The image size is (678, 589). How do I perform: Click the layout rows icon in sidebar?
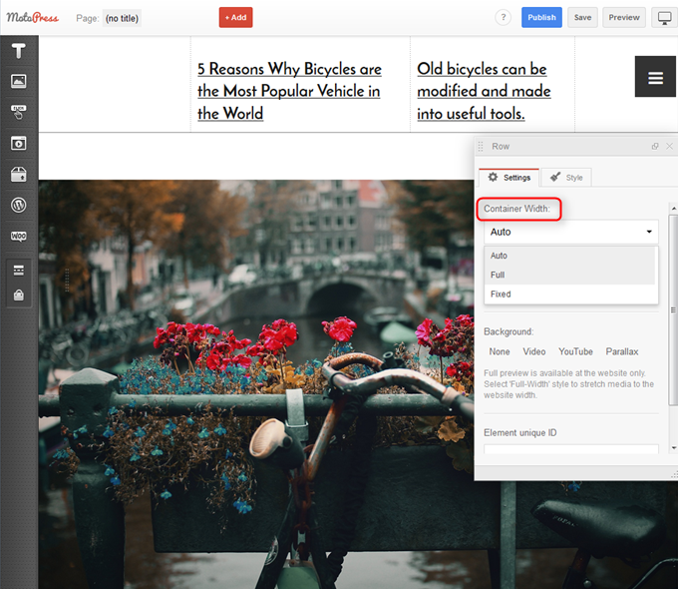tap(19, 271)
